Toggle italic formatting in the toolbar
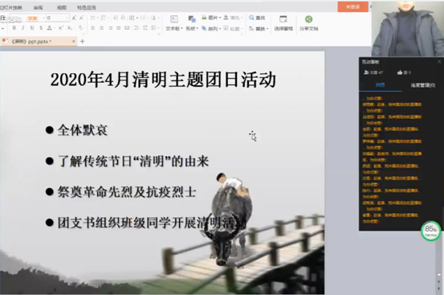Viewport: 444px width, 295px height. coord(22,28)
